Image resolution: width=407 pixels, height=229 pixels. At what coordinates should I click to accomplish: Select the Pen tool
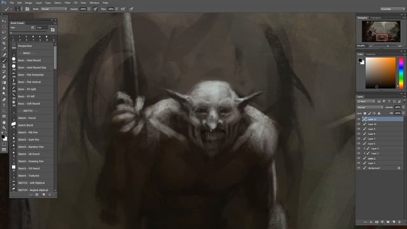(4, 100)
